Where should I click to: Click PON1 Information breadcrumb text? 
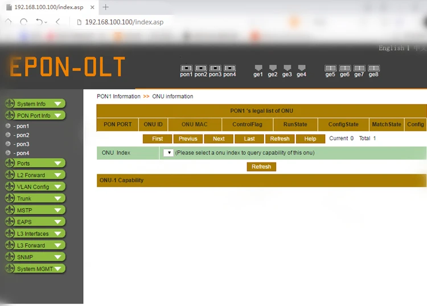click(x=118, y=96)
